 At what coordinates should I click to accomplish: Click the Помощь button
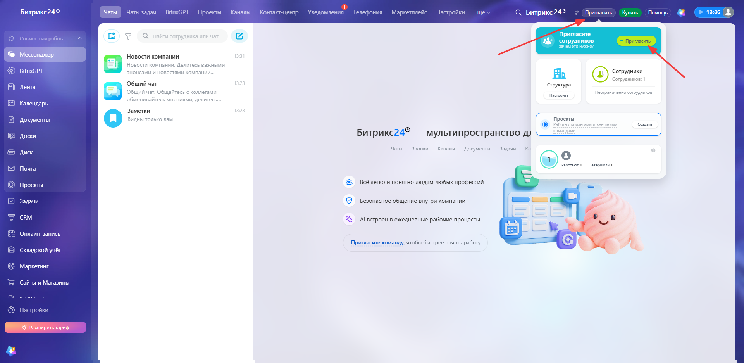click(x=658, y=13)
